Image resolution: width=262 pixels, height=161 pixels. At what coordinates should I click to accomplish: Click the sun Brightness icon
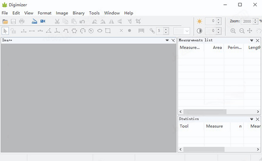click(x=200, y=21)
